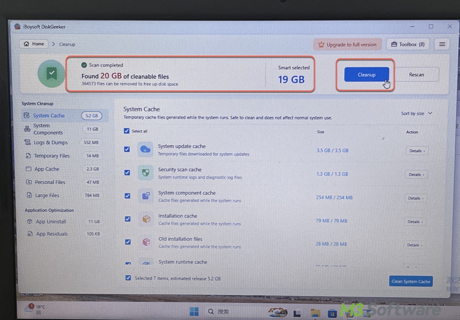Click the System Components sidebar icon
The height and width of the screenshot is (320, 460).
pos(27,129)
